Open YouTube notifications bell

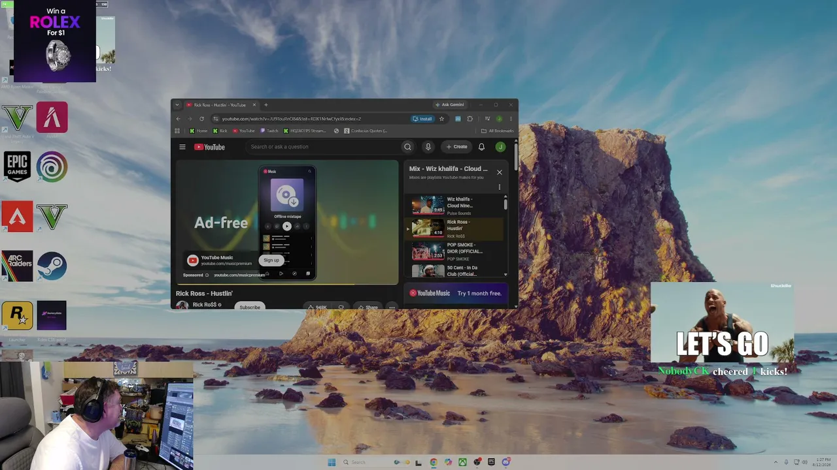click(x=481, y=147)
